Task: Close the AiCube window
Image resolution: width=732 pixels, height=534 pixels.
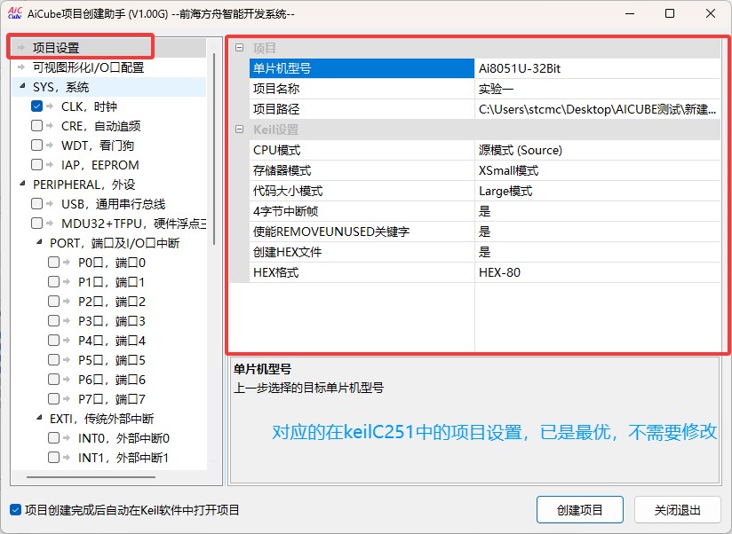Action: (711, 13)
